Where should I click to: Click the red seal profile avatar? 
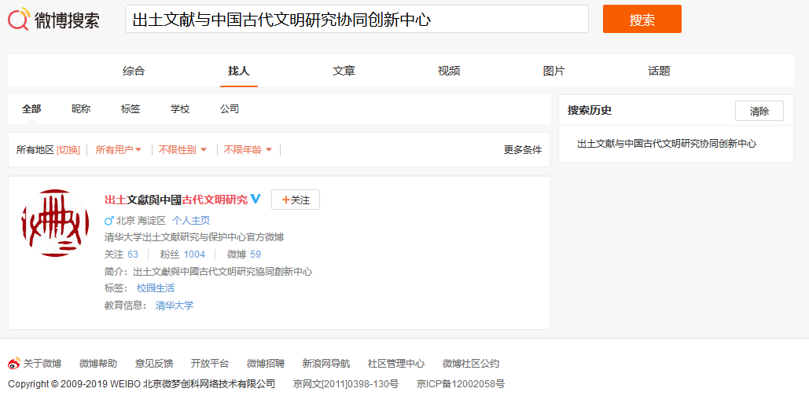56,222
